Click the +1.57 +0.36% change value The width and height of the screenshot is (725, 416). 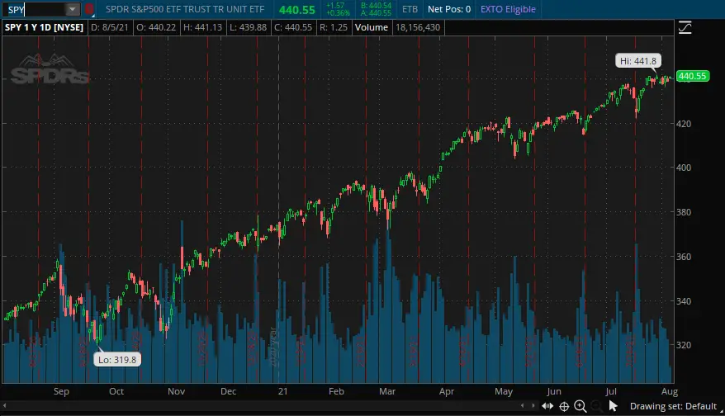click(x=338, y=9)
